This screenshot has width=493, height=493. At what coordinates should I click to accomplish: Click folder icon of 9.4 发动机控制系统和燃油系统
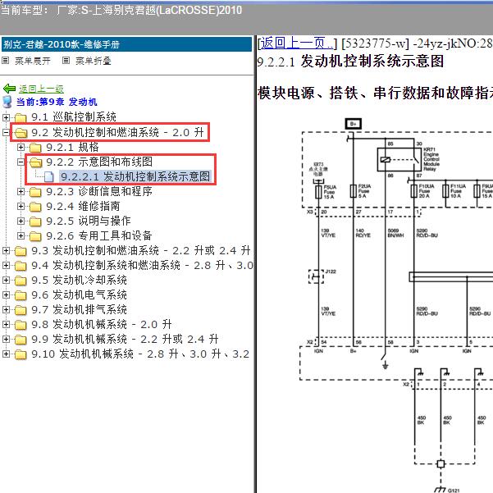pos(21,266)
